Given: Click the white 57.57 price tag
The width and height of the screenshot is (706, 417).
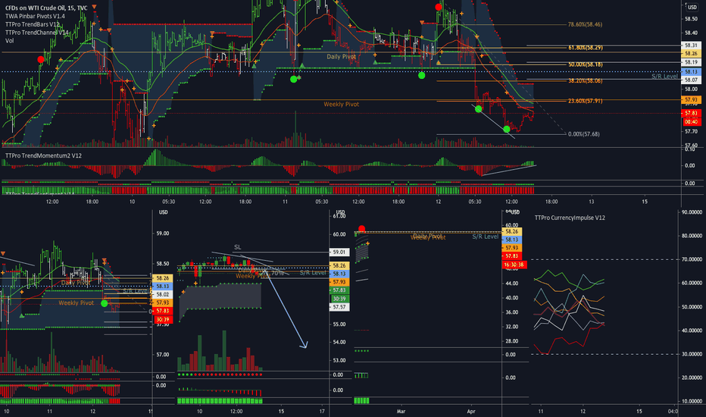Looking at the screenshot, I should click(x=339, y=307).
